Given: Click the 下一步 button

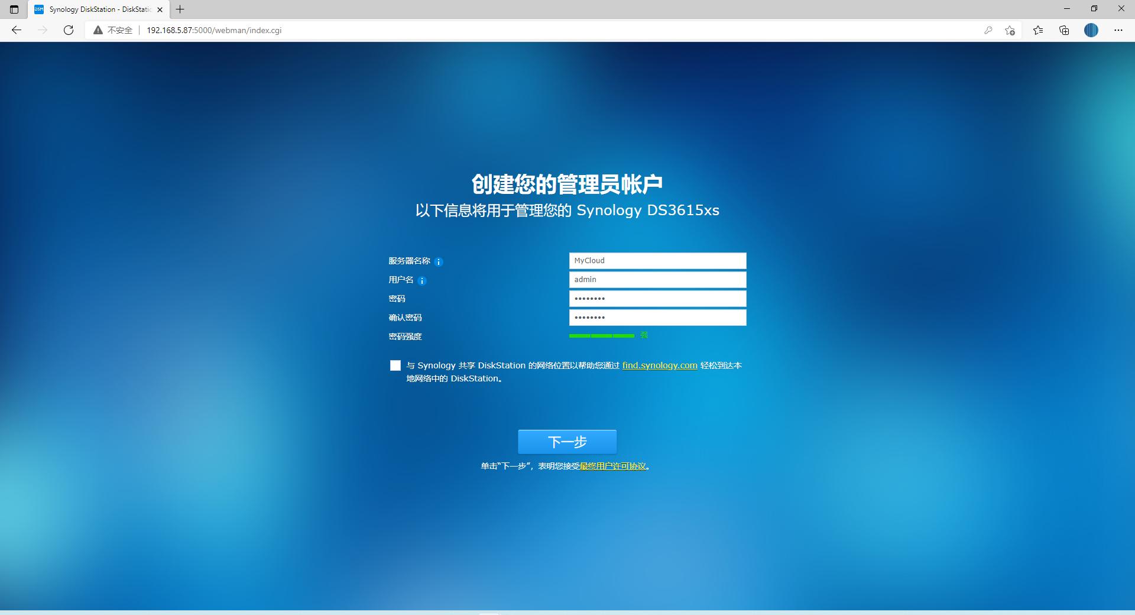Looking at the screenshot, I should (567, 441).
